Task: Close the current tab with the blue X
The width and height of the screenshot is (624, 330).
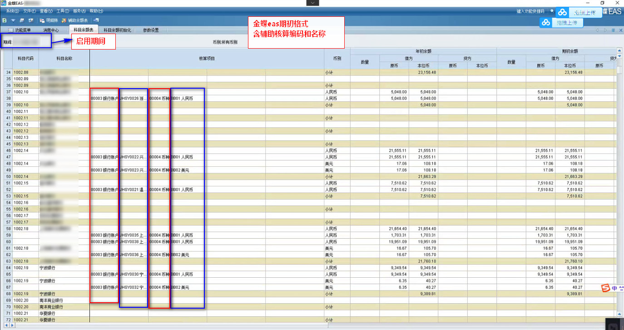Action: pyautogui.click(x=620, y=30)
